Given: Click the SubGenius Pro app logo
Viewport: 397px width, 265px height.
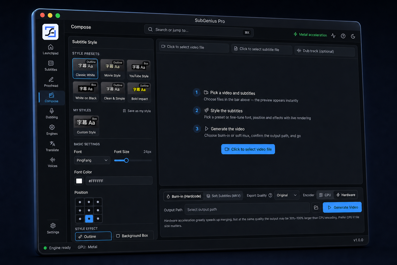Looking at the screenshot, I should pyautogui.click(x=50, y=32).
